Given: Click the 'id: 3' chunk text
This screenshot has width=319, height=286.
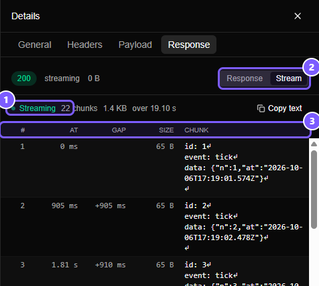Looking at the screenshot, I should tap(197, 265).
